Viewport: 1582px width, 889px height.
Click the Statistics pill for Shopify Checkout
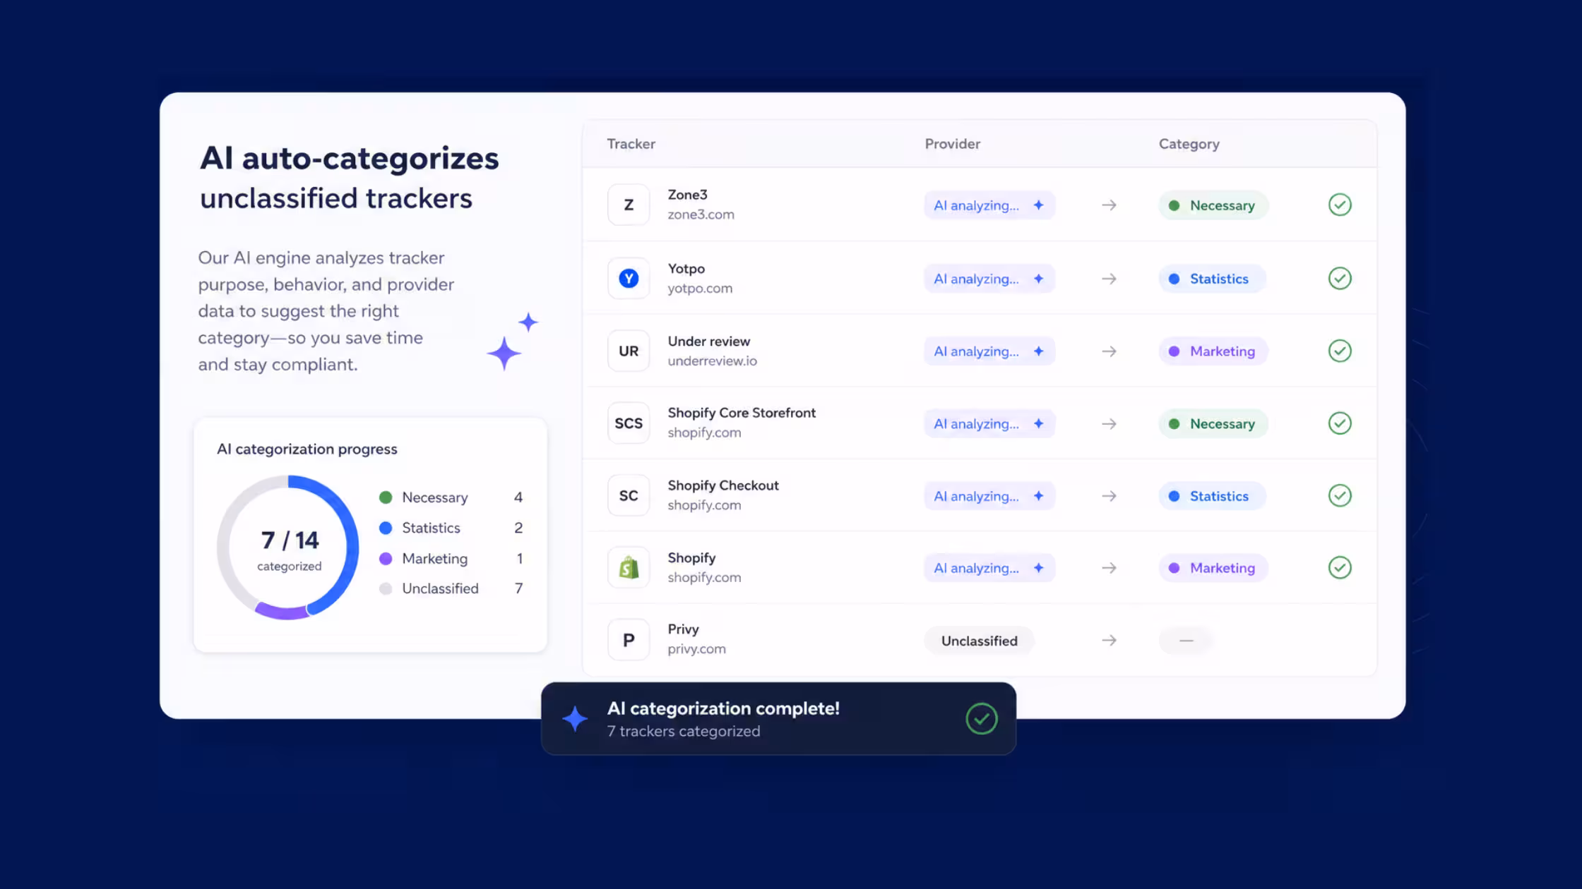(x=1212, y=496)
